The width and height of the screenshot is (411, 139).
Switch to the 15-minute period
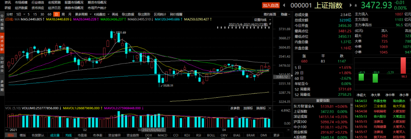pyautogui.click(x=35, y=14)
